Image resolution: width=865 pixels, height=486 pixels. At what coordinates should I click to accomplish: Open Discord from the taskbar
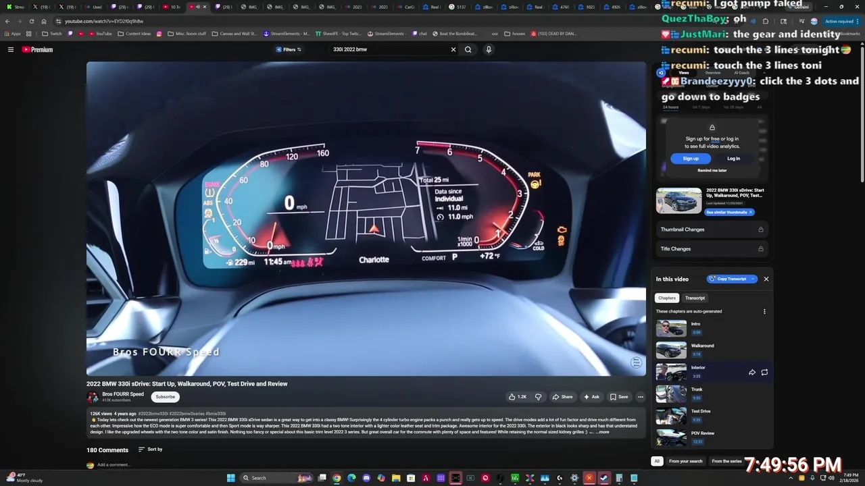click(366, 478)
